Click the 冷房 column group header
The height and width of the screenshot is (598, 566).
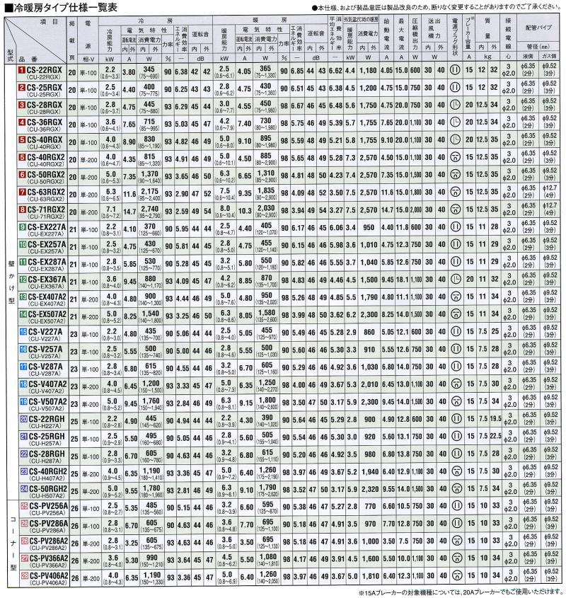(155, 21)
